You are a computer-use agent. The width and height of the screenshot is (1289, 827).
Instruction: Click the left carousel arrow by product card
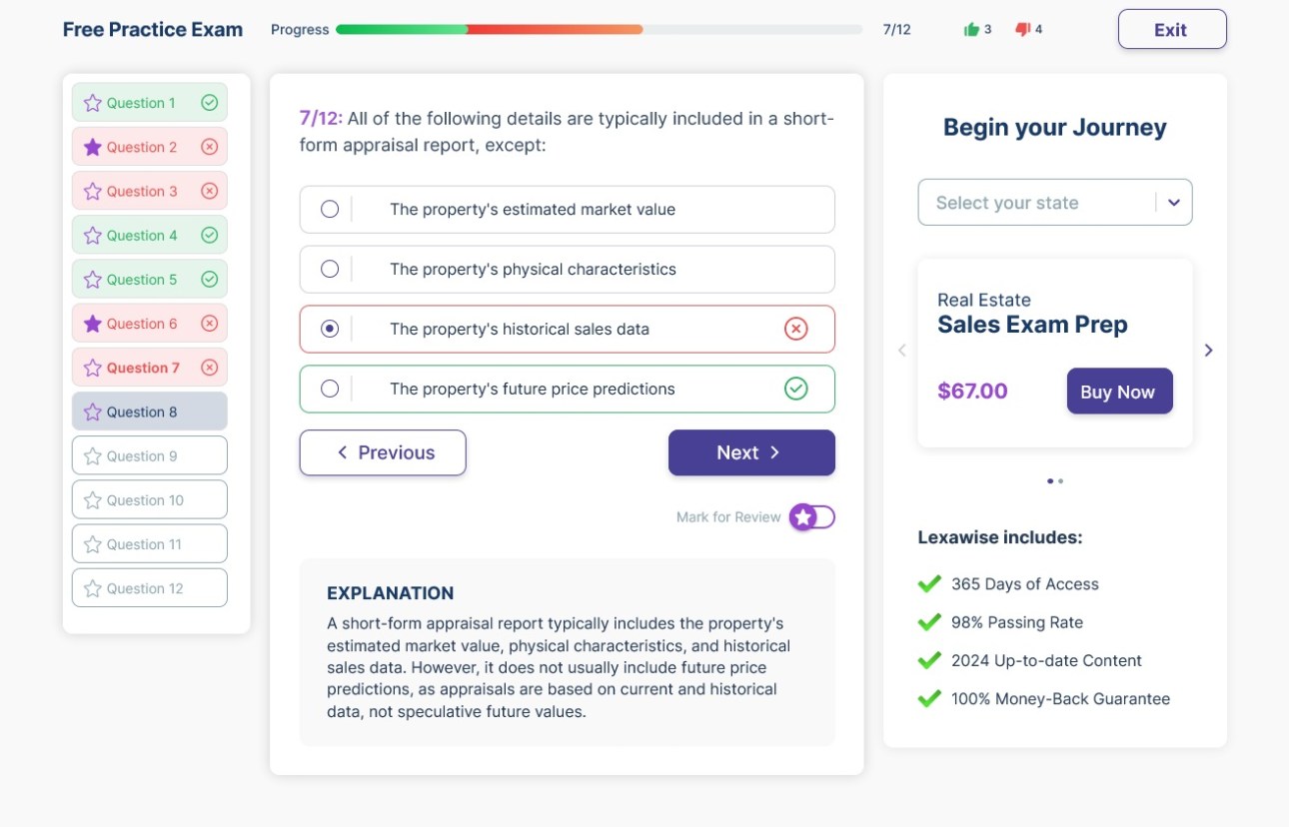pyautogui.click(x=902, y=350)
